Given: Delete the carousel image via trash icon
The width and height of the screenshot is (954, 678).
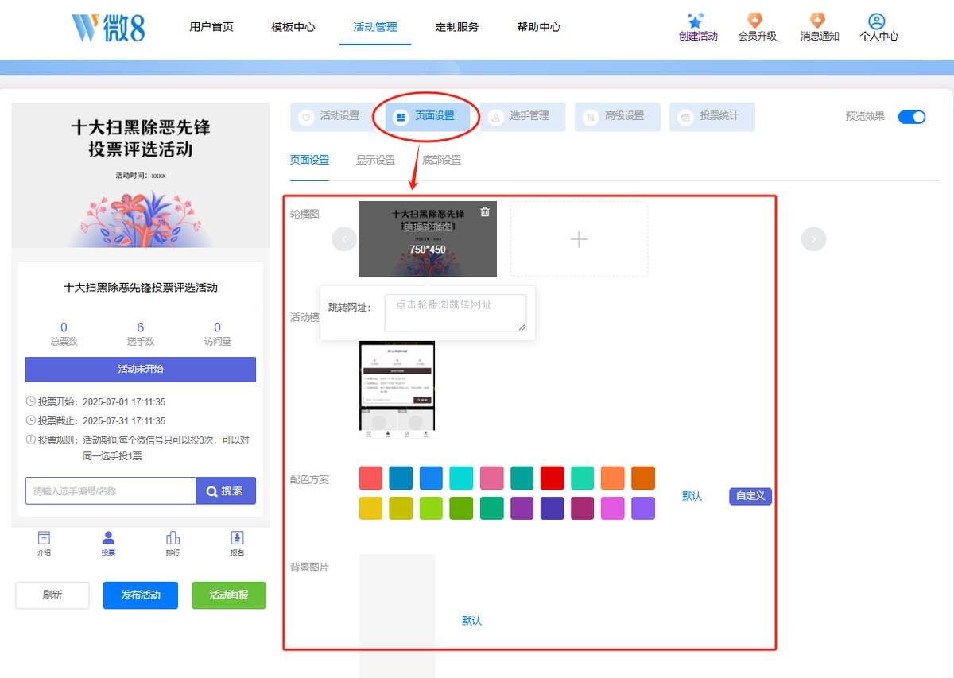Looking at the screenshot, I should pos(485,211).
